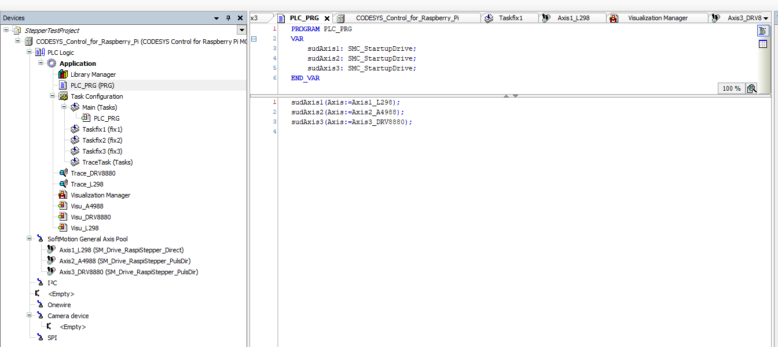Image resolution: width=778 pixels, height=347 pixels.
Task: Select the Axis2_A4988 axis icon
Action: 52,261
